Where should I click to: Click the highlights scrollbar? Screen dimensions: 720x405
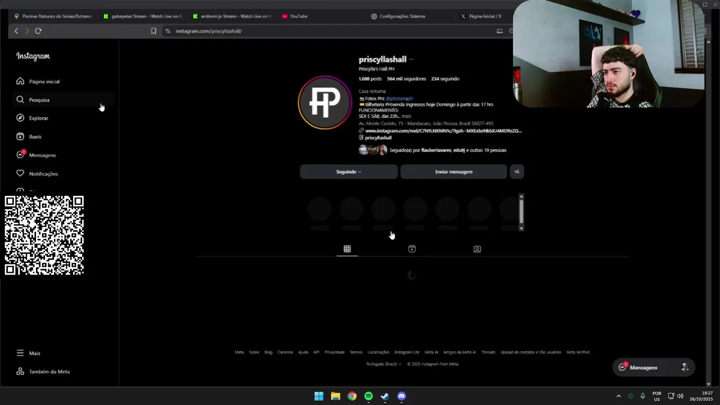click(x=521, y=212)
